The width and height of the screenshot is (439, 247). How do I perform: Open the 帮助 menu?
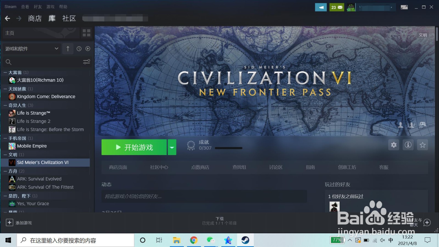point(63,7)
